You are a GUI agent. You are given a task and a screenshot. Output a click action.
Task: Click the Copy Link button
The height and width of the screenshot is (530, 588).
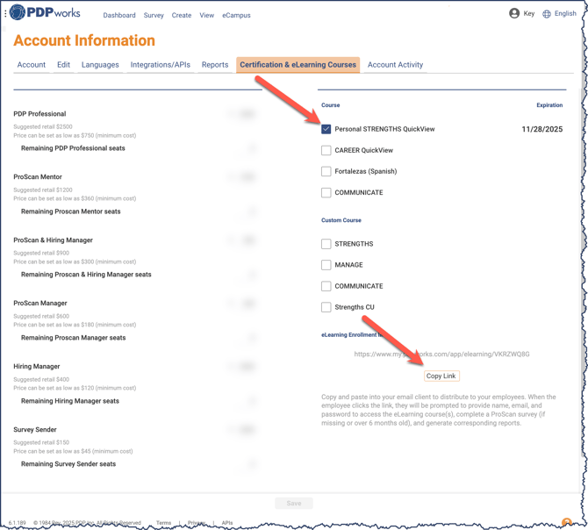coord(441,376)
